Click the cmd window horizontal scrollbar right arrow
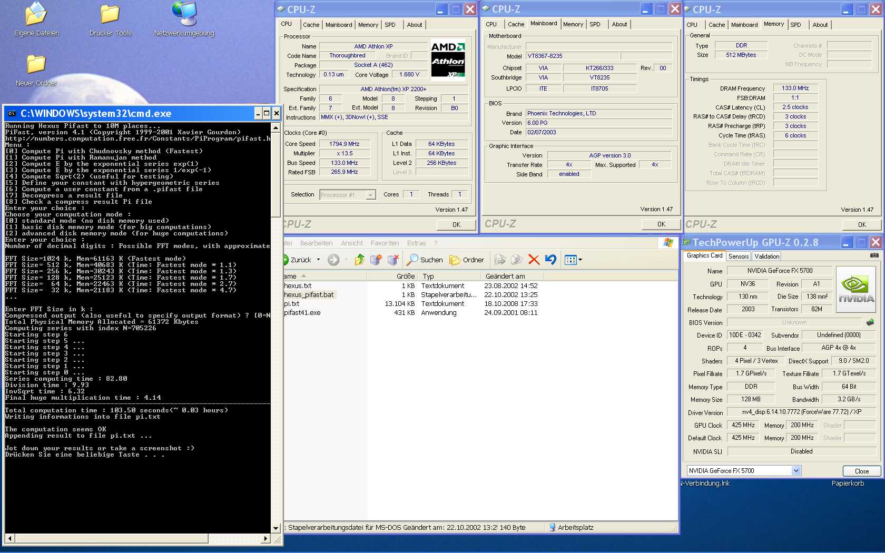 click(x=266, y=539)
